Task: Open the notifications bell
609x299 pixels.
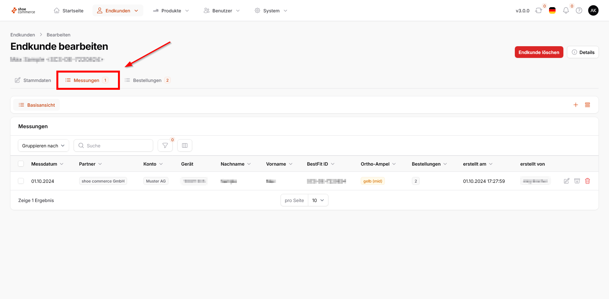Action: click(x=566, y=11)
